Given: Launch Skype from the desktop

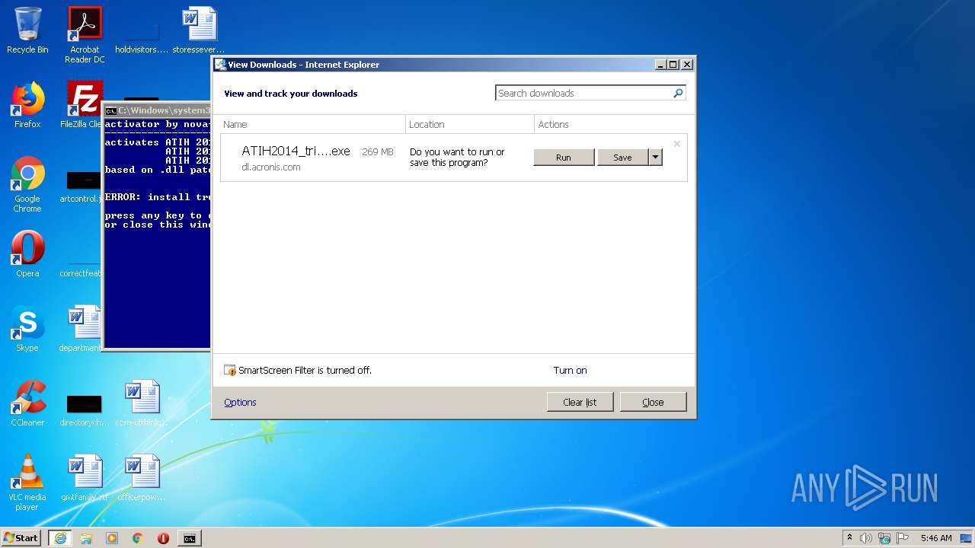Looking at the screenshot, I should tap(27, 329).
